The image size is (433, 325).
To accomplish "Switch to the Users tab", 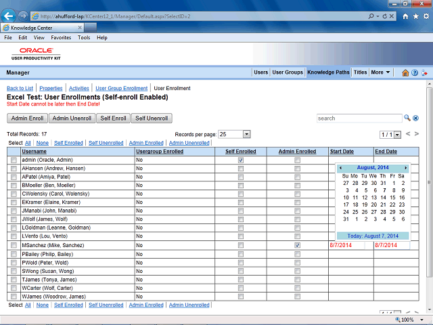I will (261, 72).
